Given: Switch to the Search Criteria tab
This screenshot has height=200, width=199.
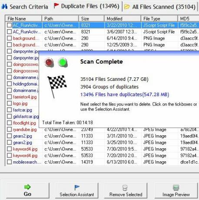Looking at the screenshot, I should pos(25,7).
